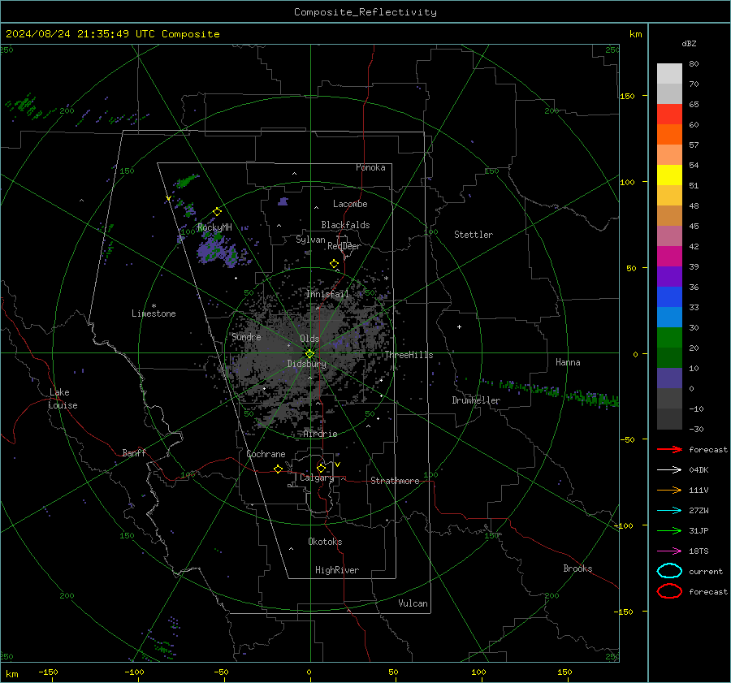
Task: Click the Composite_Reflectivity title
Action: point(365,12)
